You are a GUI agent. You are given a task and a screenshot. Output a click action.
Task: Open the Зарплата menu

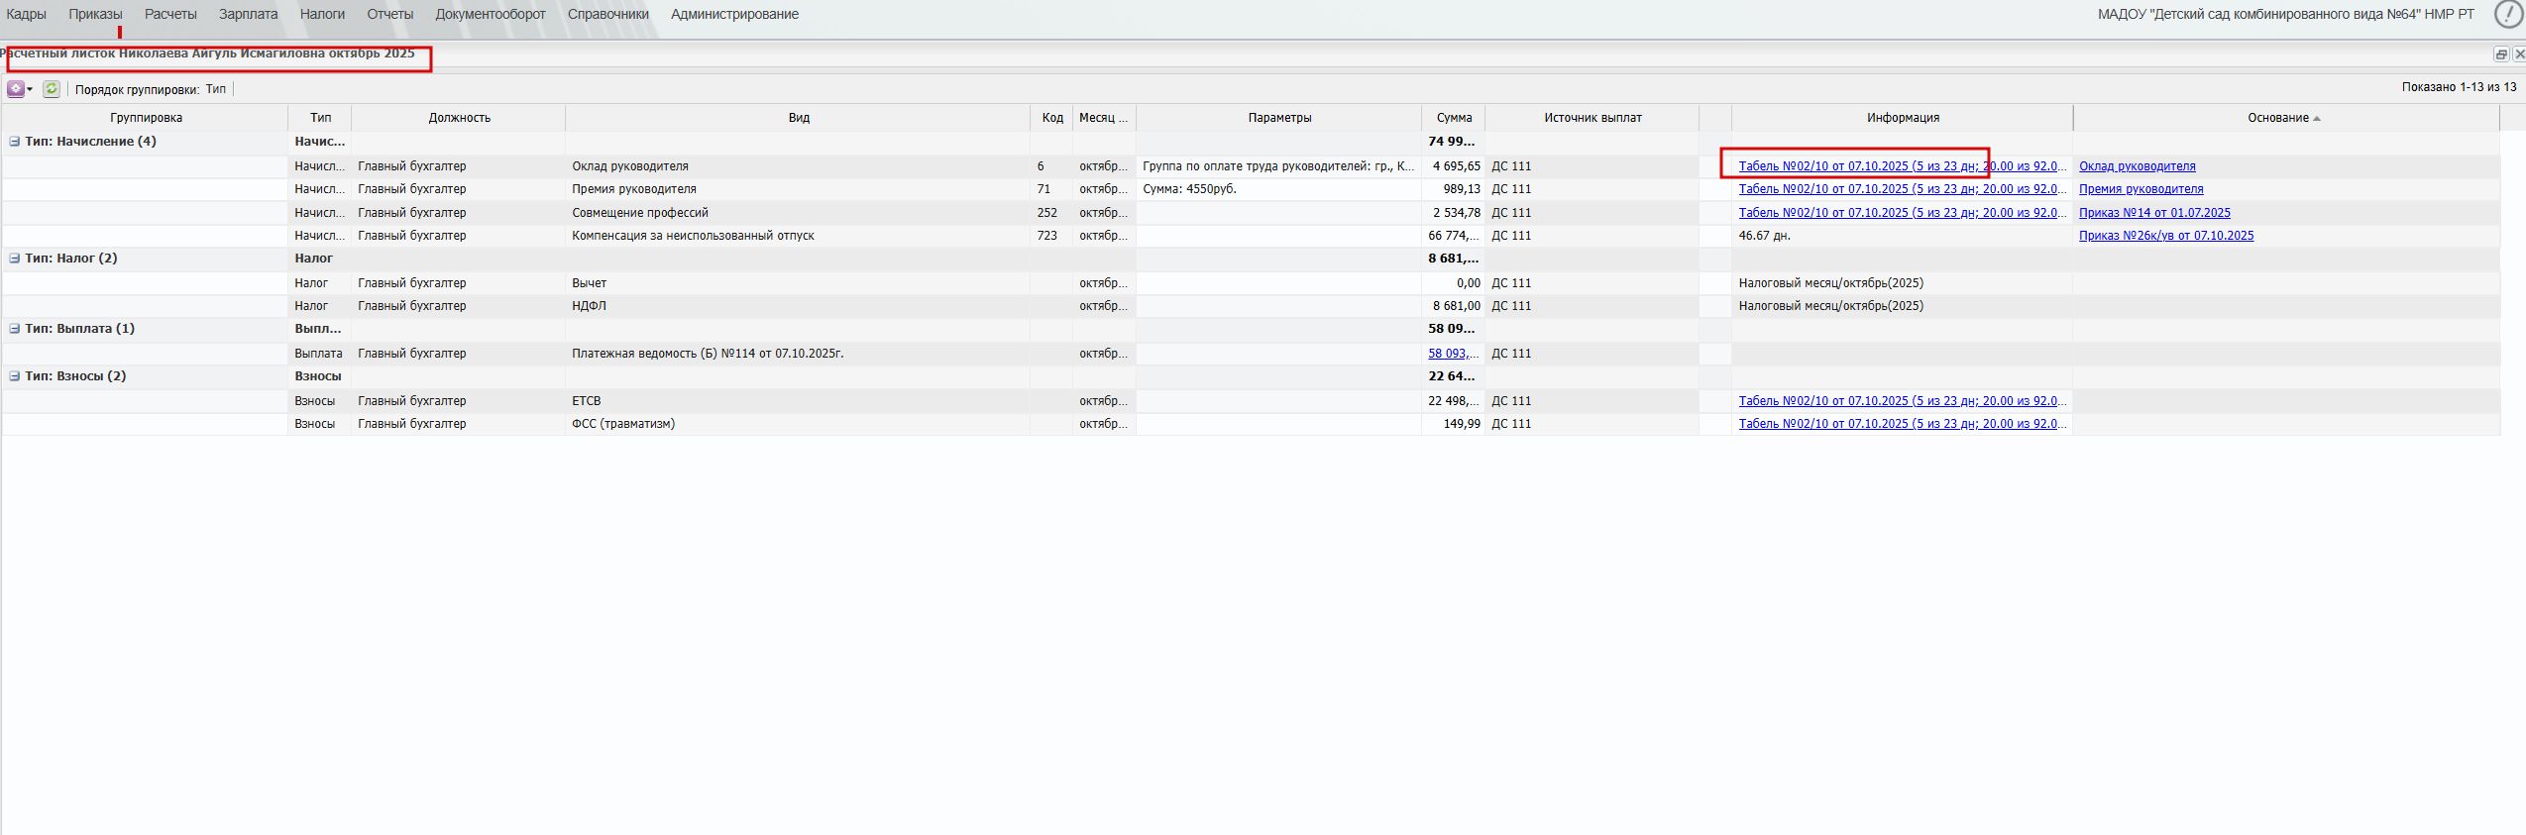coord(248,14)
